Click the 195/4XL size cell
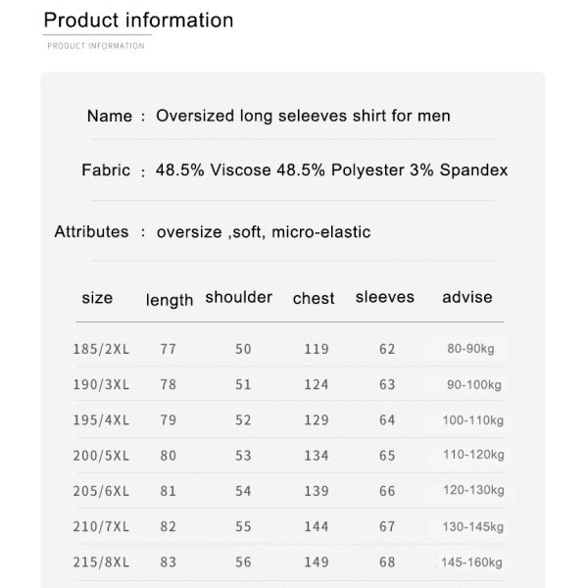 (x=101, y=420)
